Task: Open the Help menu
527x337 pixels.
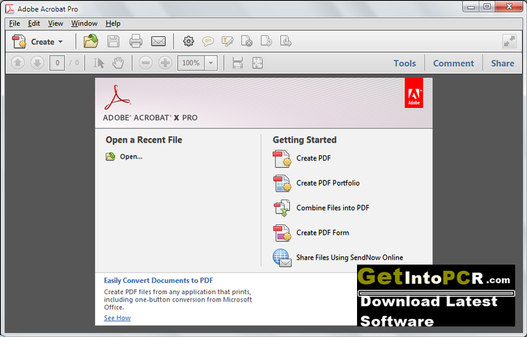Action: pyautogui.click(x=113, y=24)
